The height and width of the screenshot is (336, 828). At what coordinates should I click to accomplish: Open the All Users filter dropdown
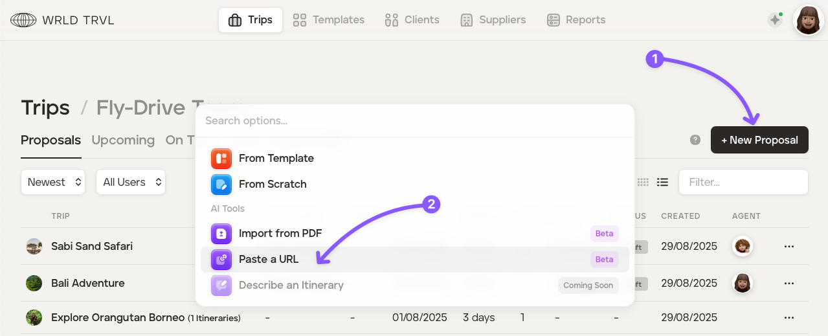point(131,183)
